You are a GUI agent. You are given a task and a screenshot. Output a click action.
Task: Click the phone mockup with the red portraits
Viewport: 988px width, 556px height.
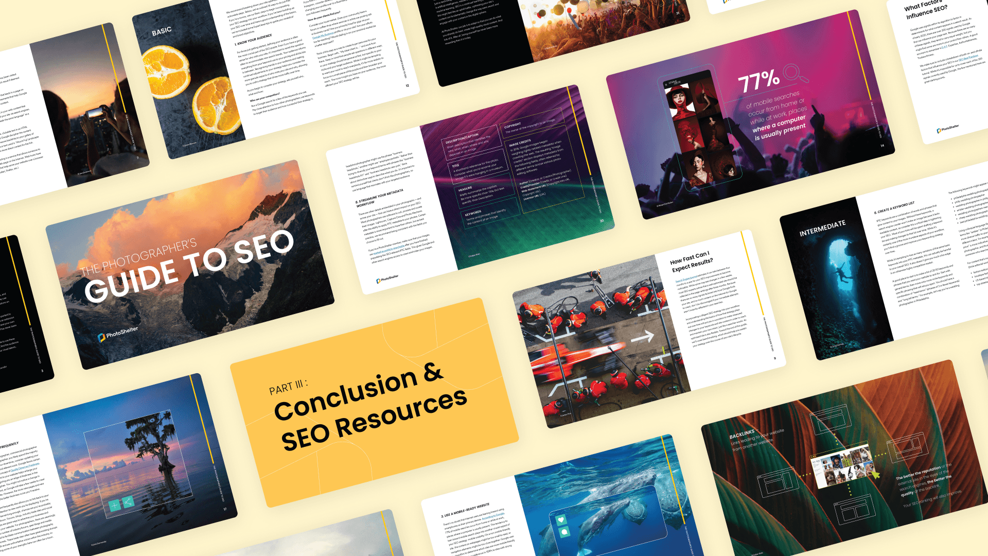pos(699,128)
